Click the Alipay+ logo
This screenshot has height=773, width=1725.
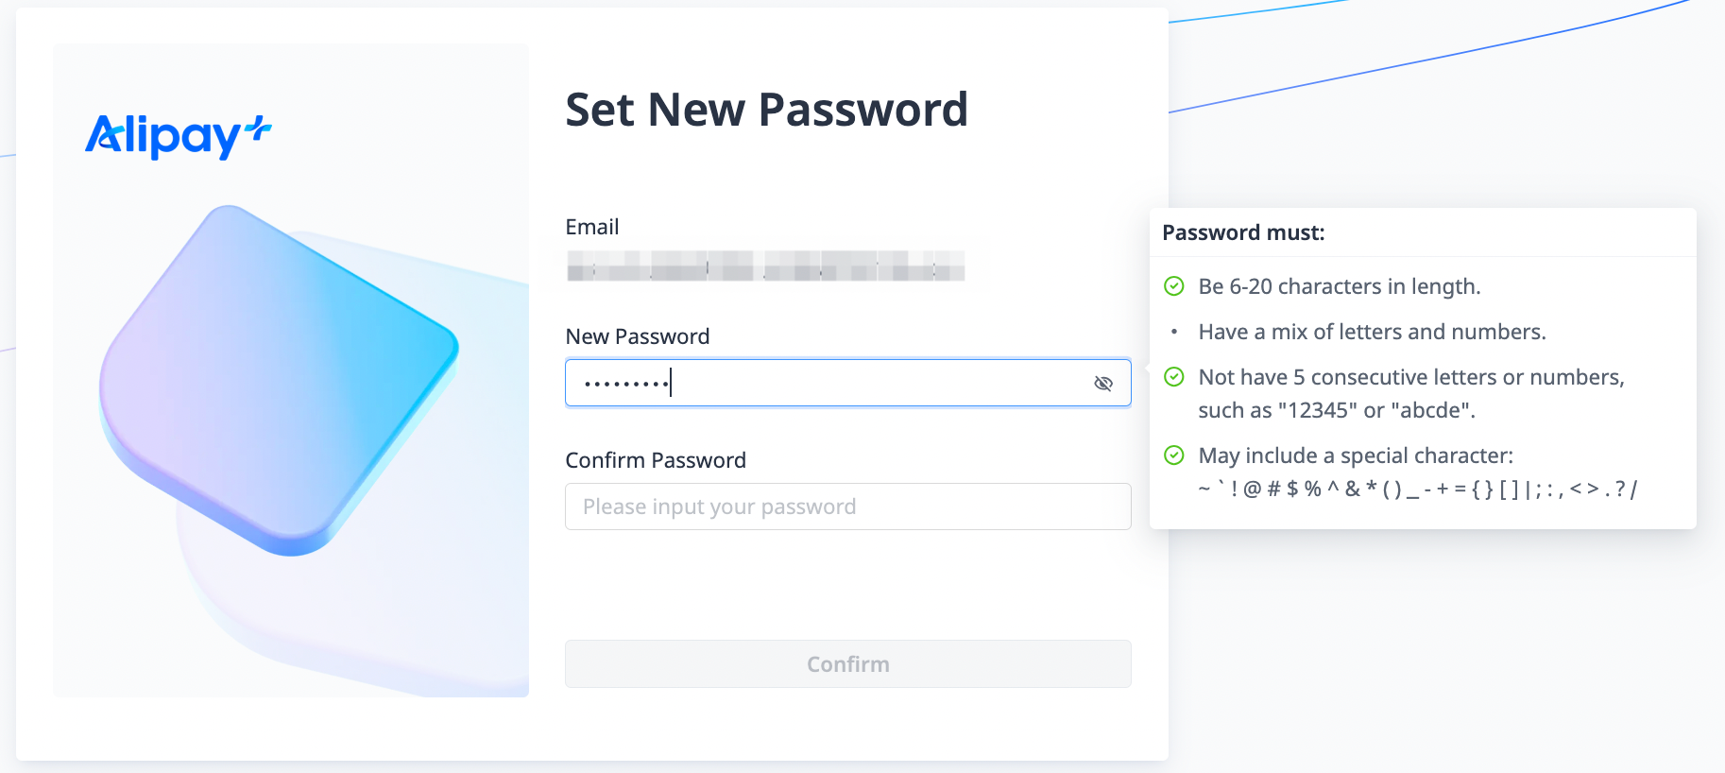click(178, 136)
